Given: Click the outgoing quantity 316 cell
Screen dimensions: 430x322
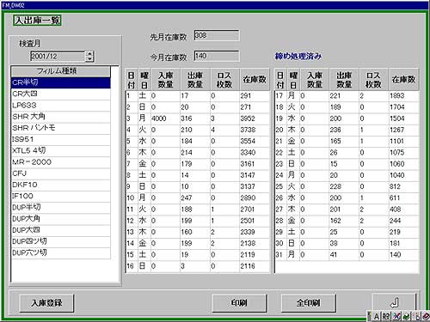Looking at the screenshot, I should (195, 118).
